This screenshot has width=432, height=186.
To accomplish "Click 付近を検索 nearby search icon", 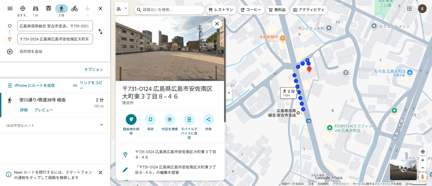I will pyautogui.click(x=170, y=119).
